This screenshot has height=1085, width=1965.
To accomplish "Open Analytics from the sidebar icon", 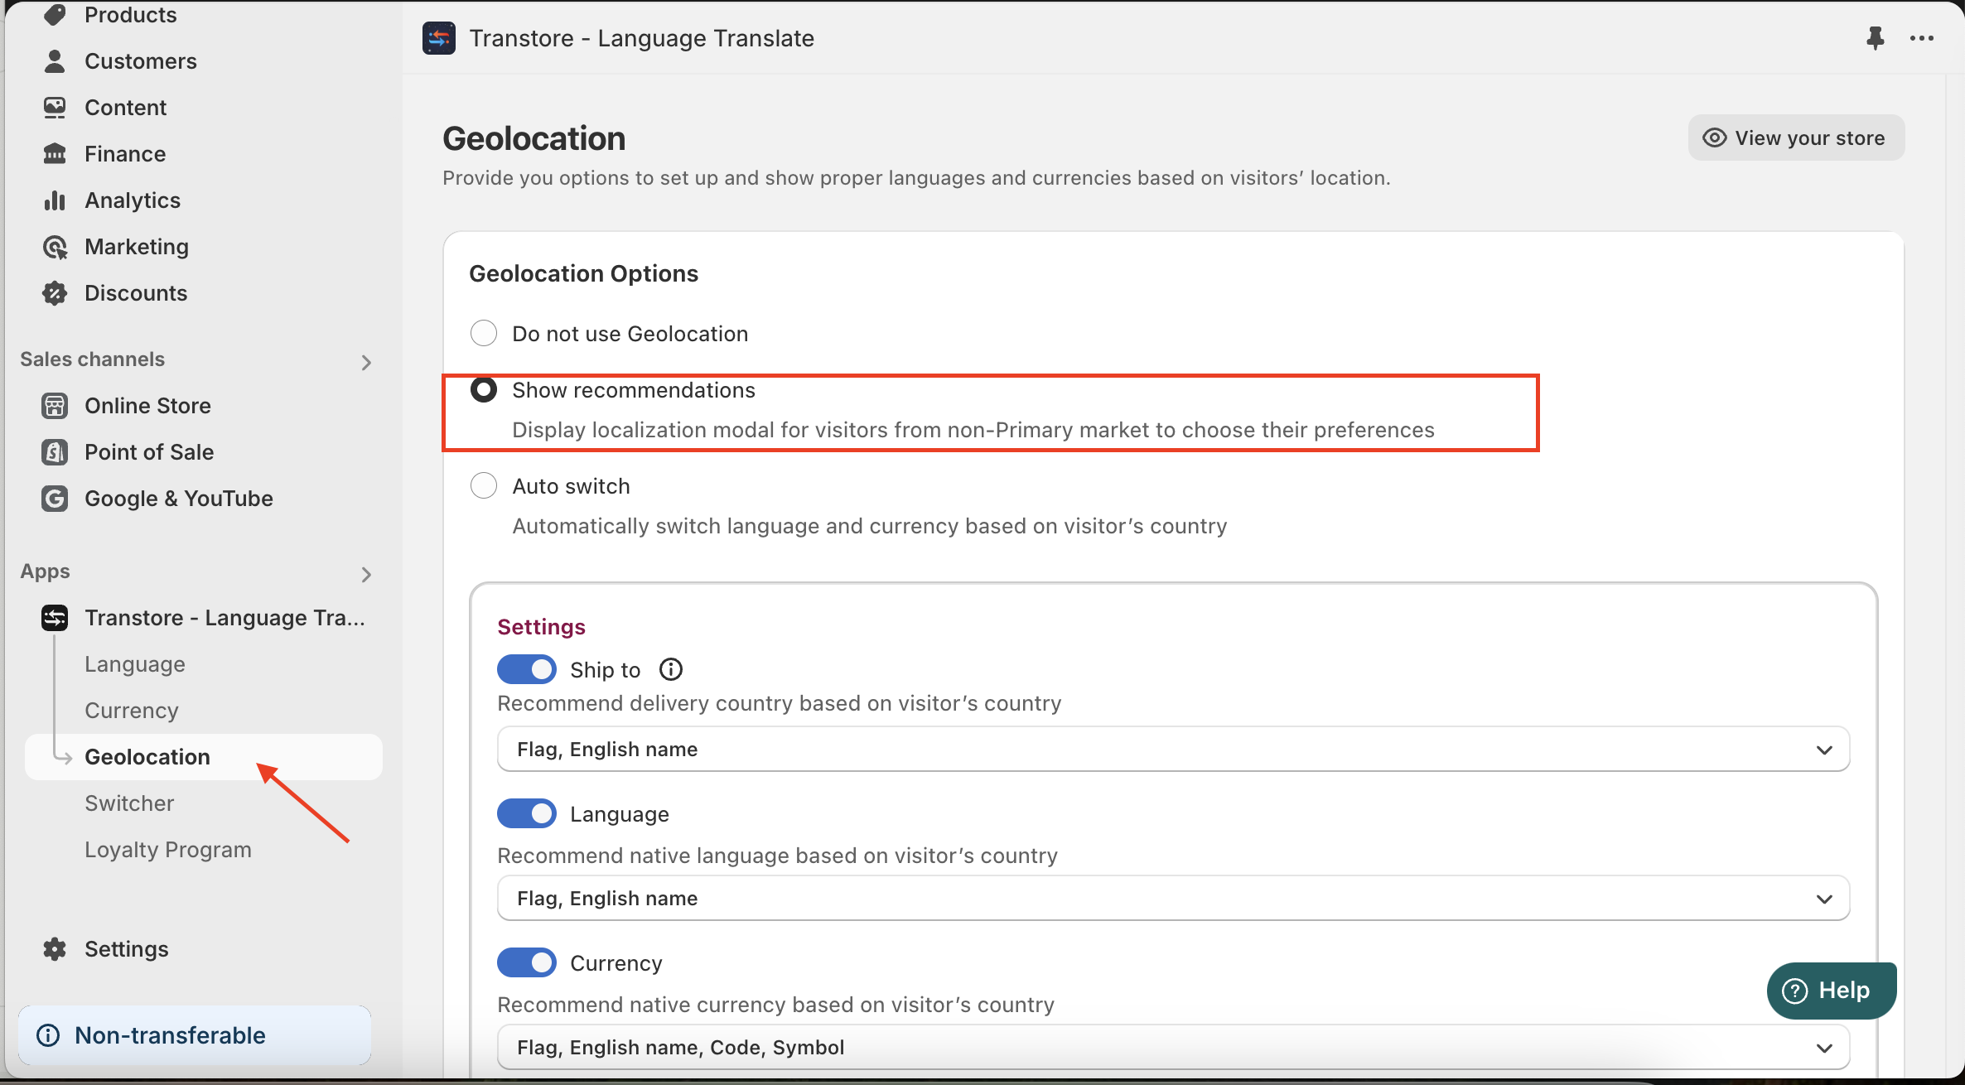I will [55, 200].
